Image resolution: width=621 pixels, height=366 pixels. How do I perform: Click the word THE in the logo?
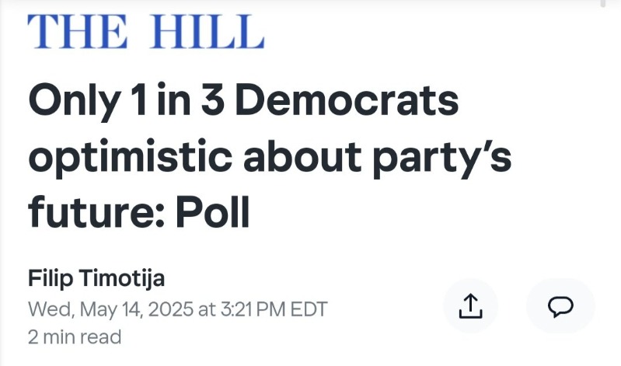tap(75, 32)
